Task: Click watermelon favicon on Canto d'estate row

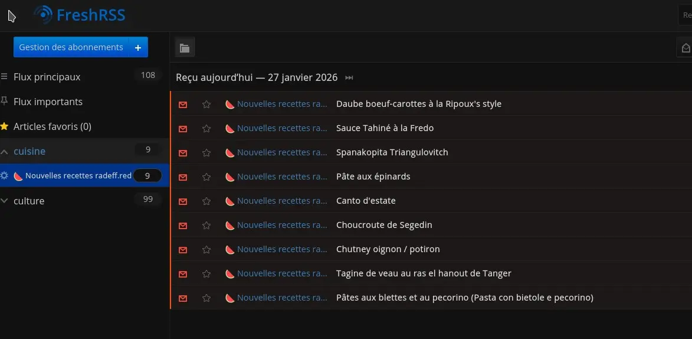Action: click(229, 201)
